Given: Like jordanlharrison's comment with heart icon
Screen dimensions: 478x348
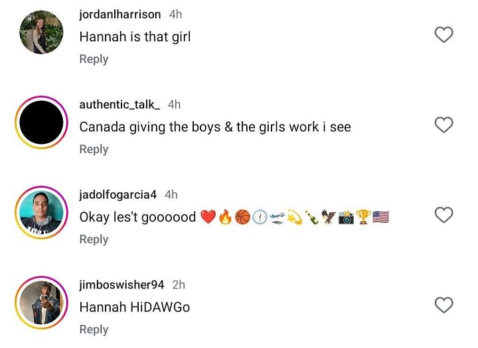Looking at the screenshot, I should coord(443,34).
